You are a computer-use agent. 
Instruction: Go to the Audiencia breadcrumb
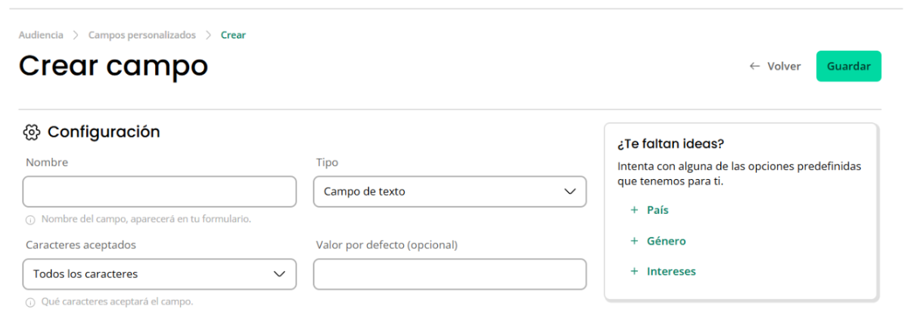(x=41, y=35)
